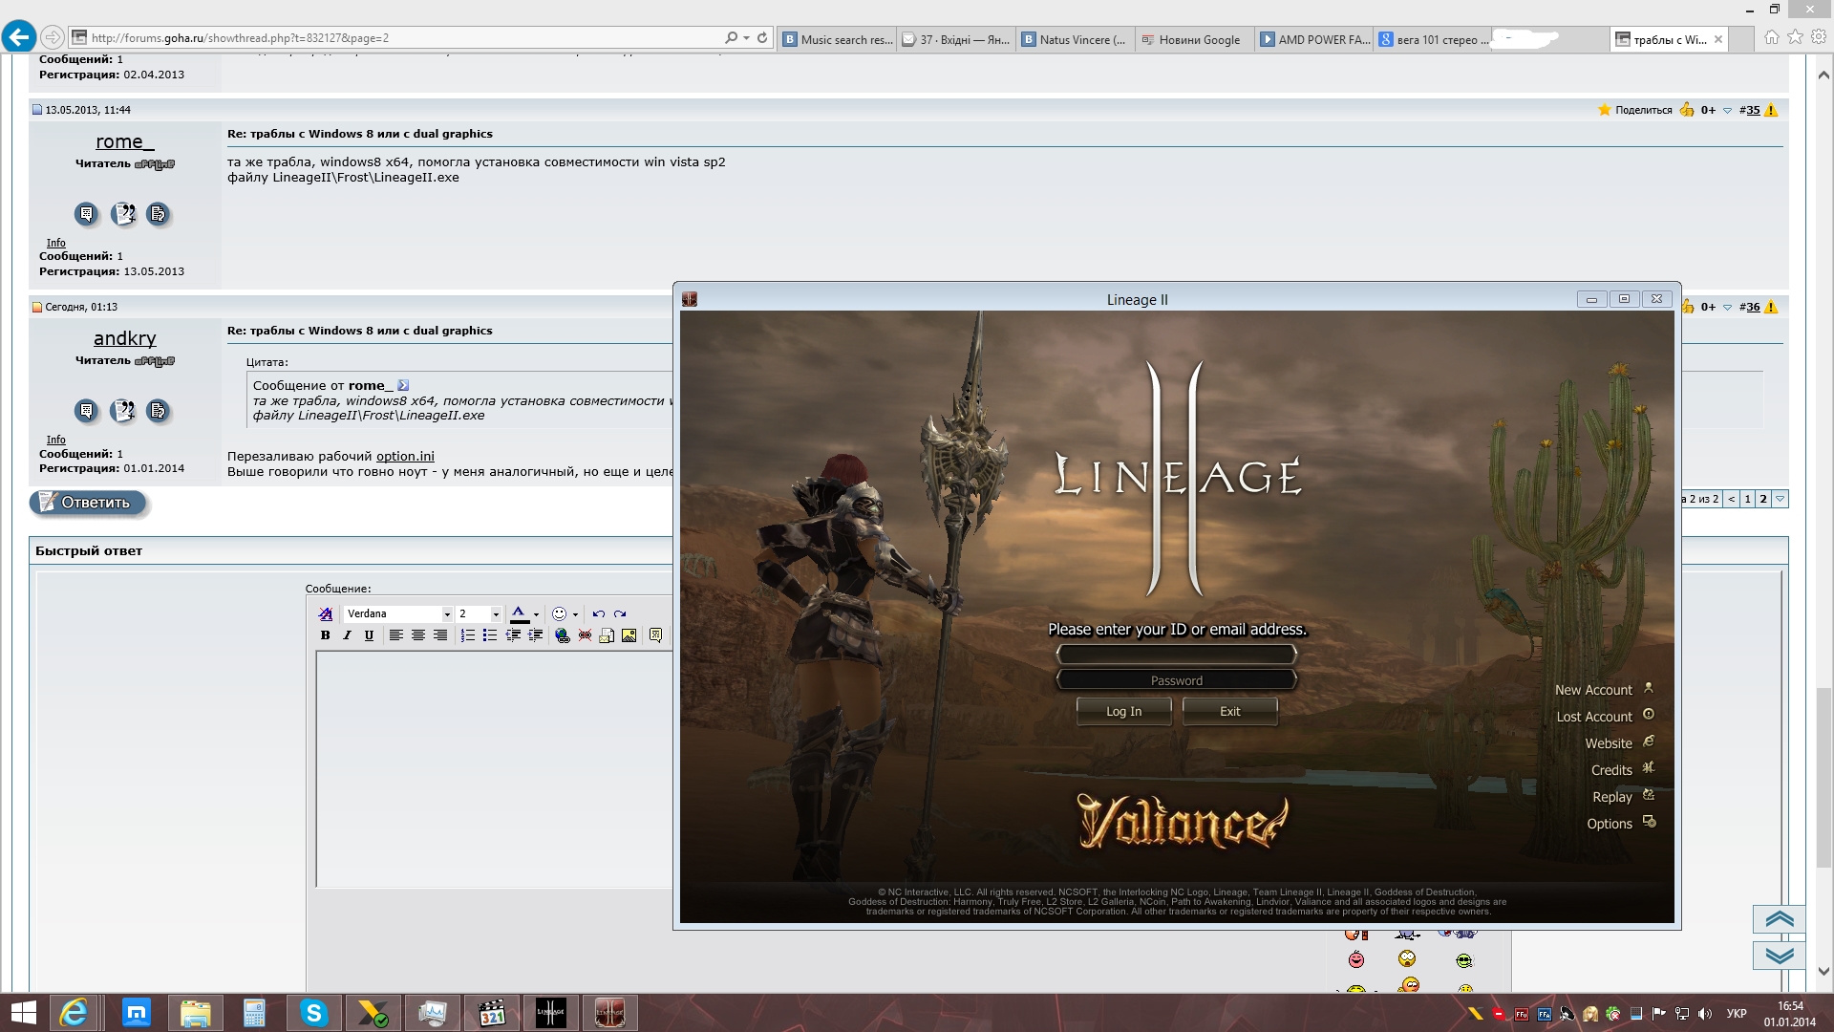Remove link with unlink icon
This screenshot has height=1032, width=1834.
[585, 635]
